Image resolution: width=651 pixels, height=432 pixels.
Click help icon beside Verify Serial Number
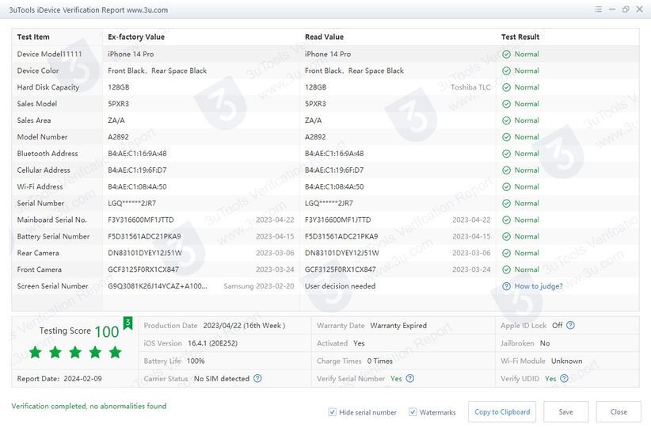[x=409, y=379]
